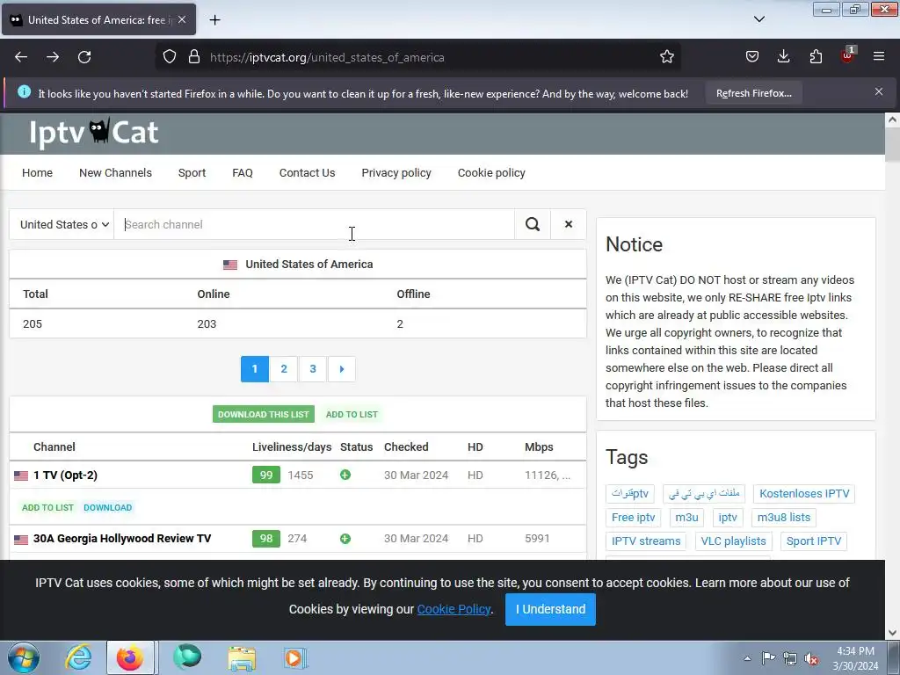Viewport: 900px width, 675px height.
Task: Click the uBlock Origin extension icon
Action: coord(847,55)
